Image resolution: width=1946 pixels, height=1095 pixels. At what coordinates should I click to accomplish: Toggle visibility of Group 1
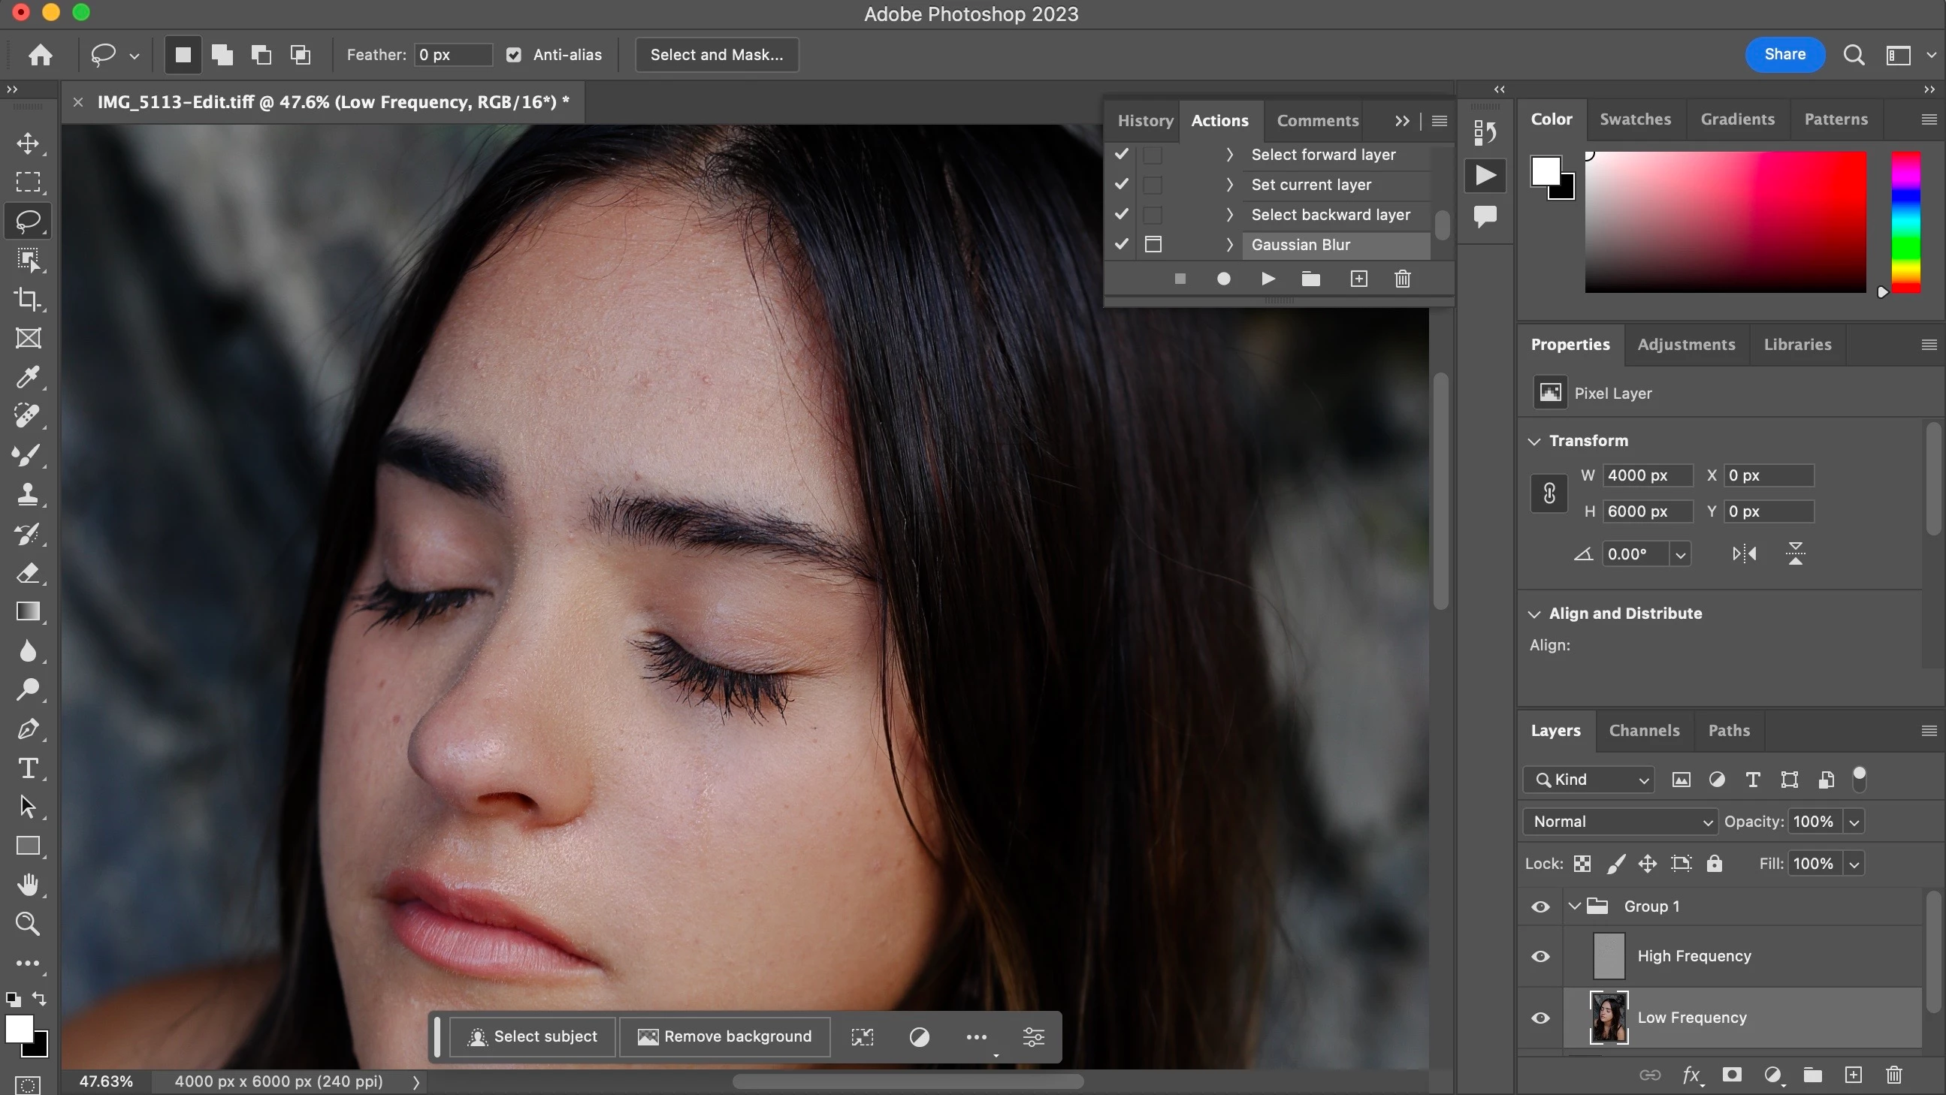[1540, 906]
